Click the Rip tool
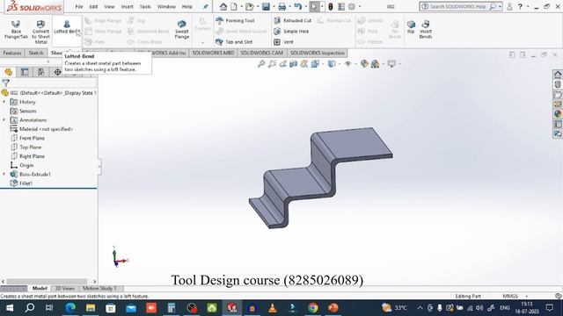 (x=411, y=27)
